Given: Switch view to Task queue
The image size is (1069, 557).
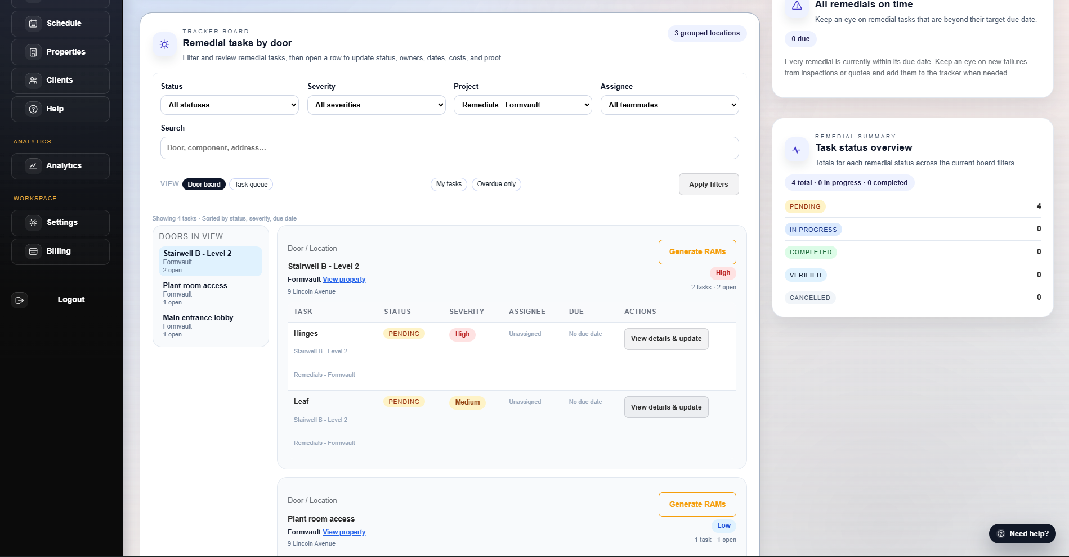Looking at the screenshot, I should click(251, 185).
